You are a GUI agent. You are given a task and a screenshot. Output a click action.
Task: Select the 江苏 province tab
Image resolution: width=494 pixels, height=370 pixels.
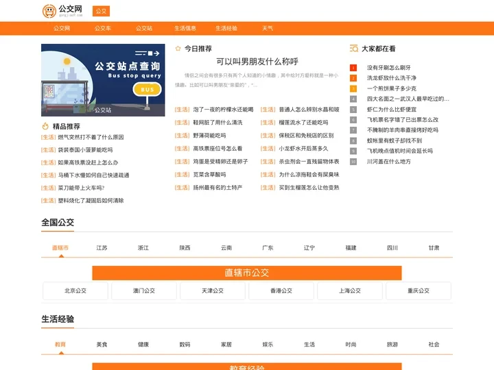click(102, 248)
